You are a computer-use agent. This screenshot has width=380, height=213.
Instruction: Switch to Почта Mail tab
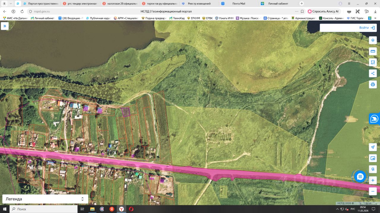[x=239, y=4]
